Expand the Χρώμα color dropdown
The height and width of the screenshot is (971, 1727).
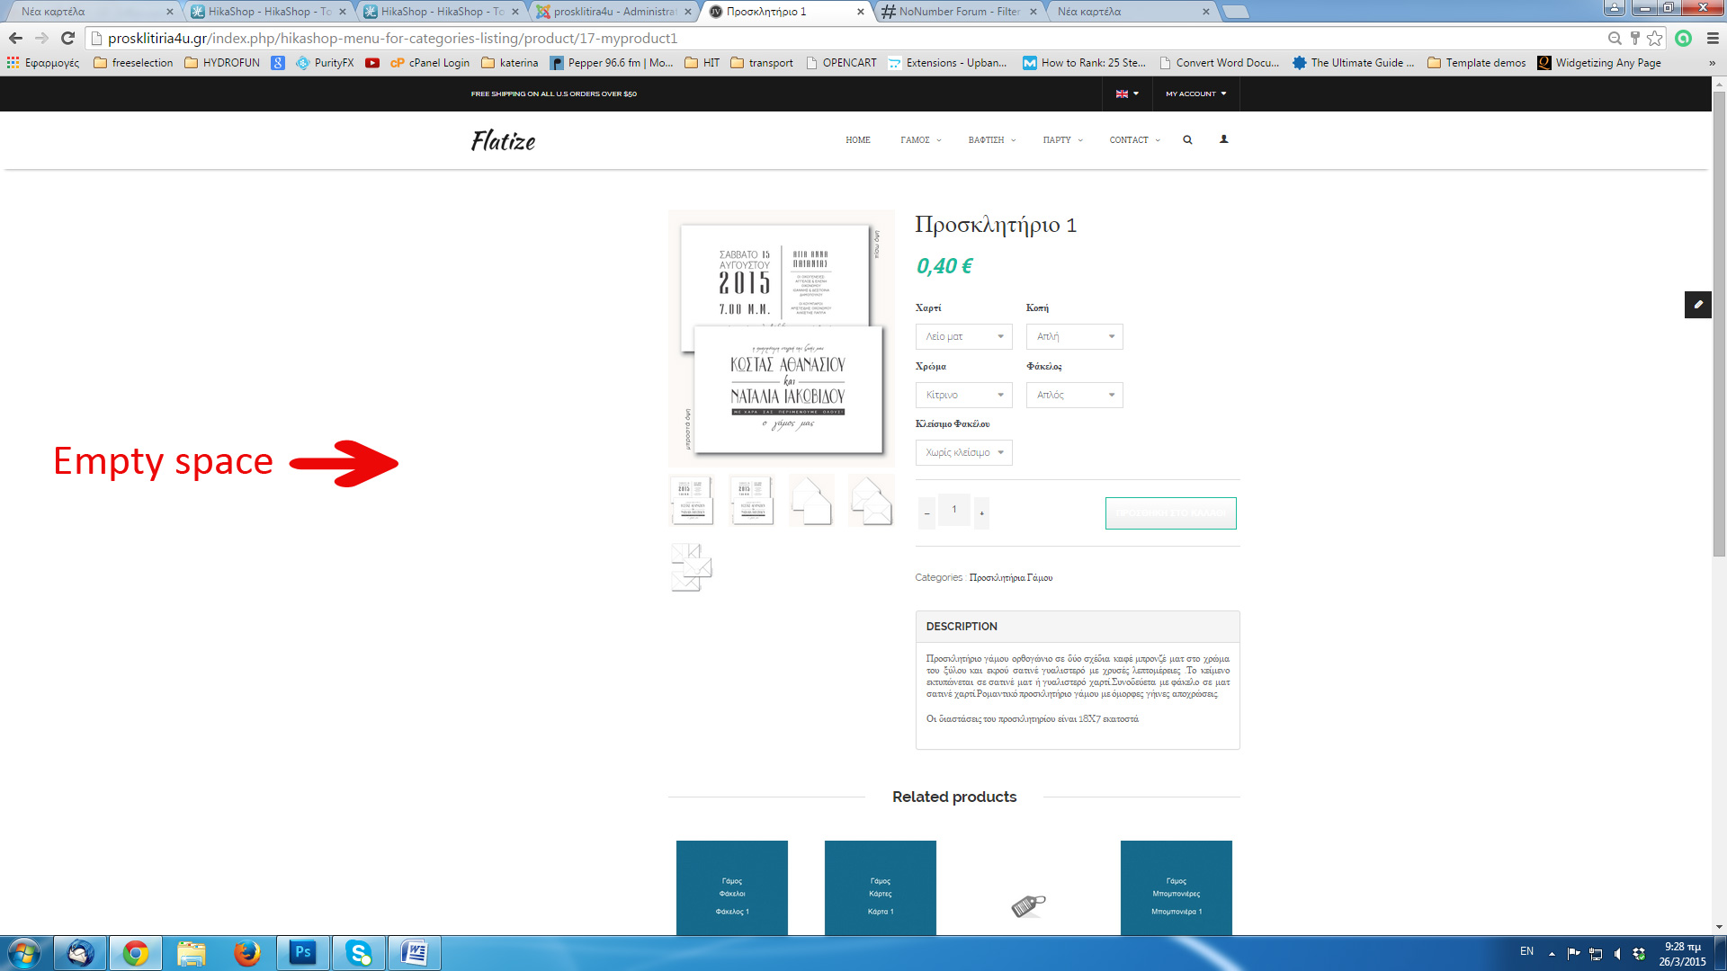point(963,395)
